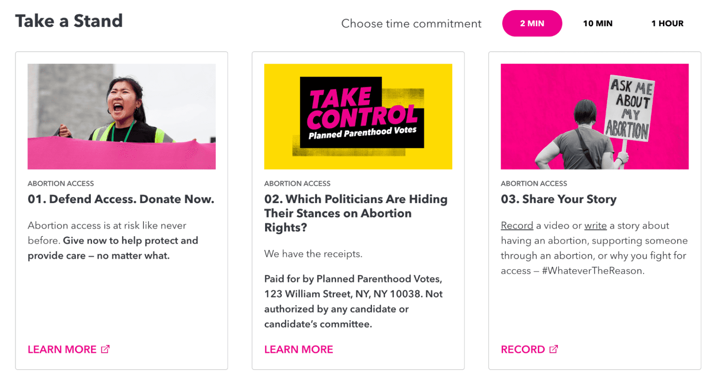The height and width of the screenshot is (381, 709).
Task: Click the Take a Stand heading
Action: pyautogui.click(x=69, y=20)
